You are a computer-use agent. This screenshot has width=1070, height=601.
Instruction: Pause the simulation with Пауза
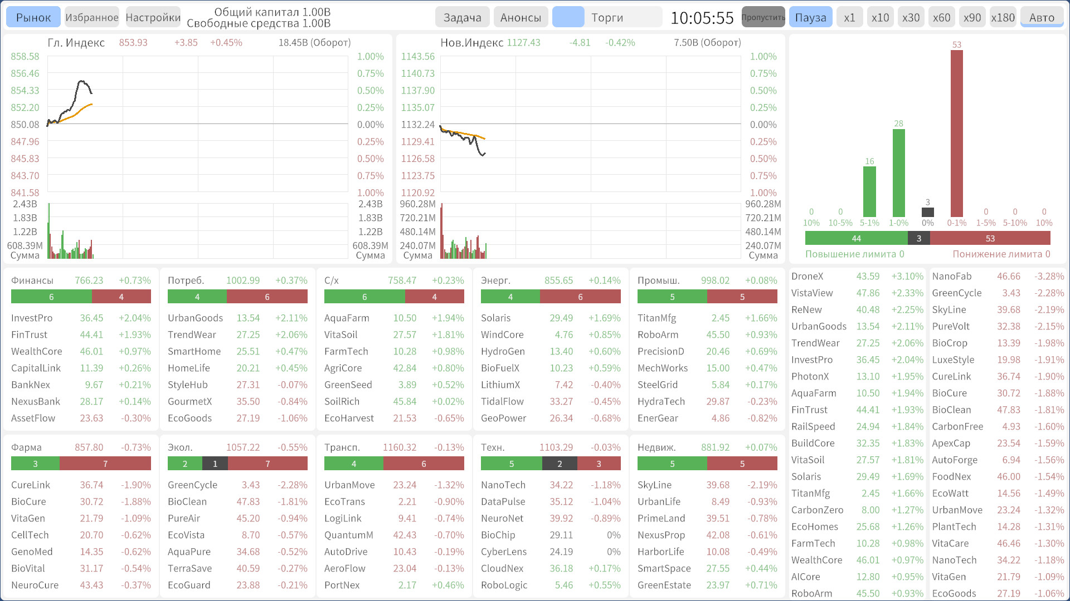point(810,17)
